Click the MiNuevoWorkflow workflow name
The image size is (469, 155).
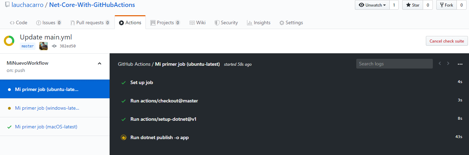(x=27, y=63)
